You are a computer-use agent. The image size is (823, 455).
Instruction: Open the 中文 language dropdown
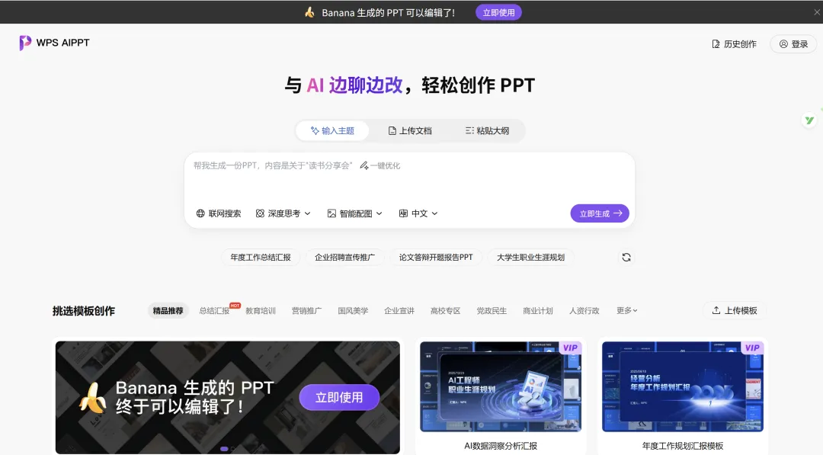[418, 213]
